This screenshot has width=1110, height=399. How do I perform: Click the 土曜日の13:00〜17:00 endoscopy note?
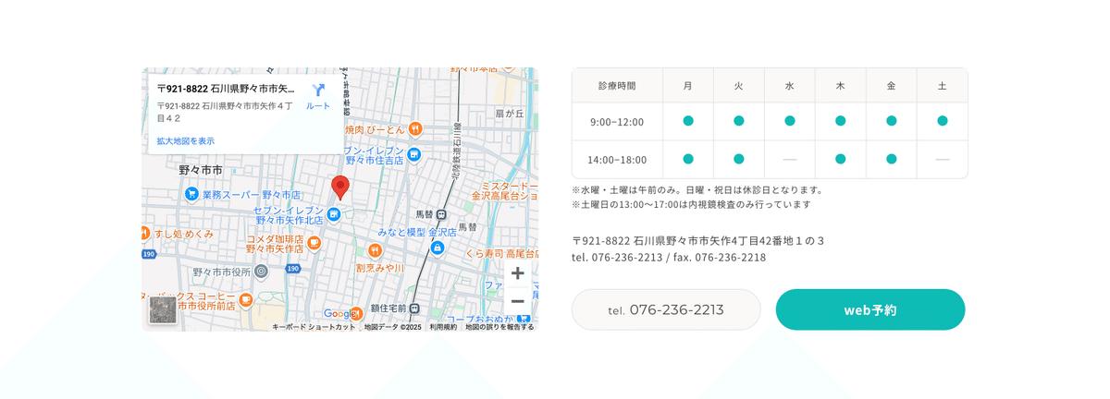coord(691,204)
